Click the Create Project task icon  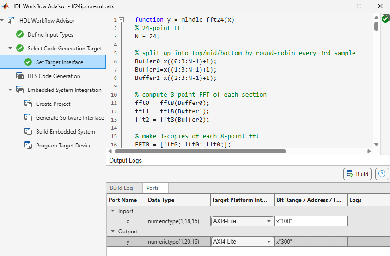point(28,104)
